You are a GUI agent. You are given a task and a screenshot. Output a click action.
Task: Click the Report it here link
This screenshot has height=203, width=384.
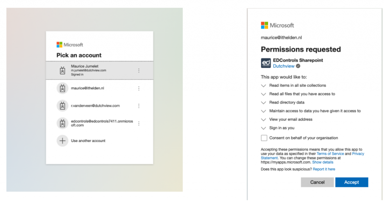pos(324,169)
